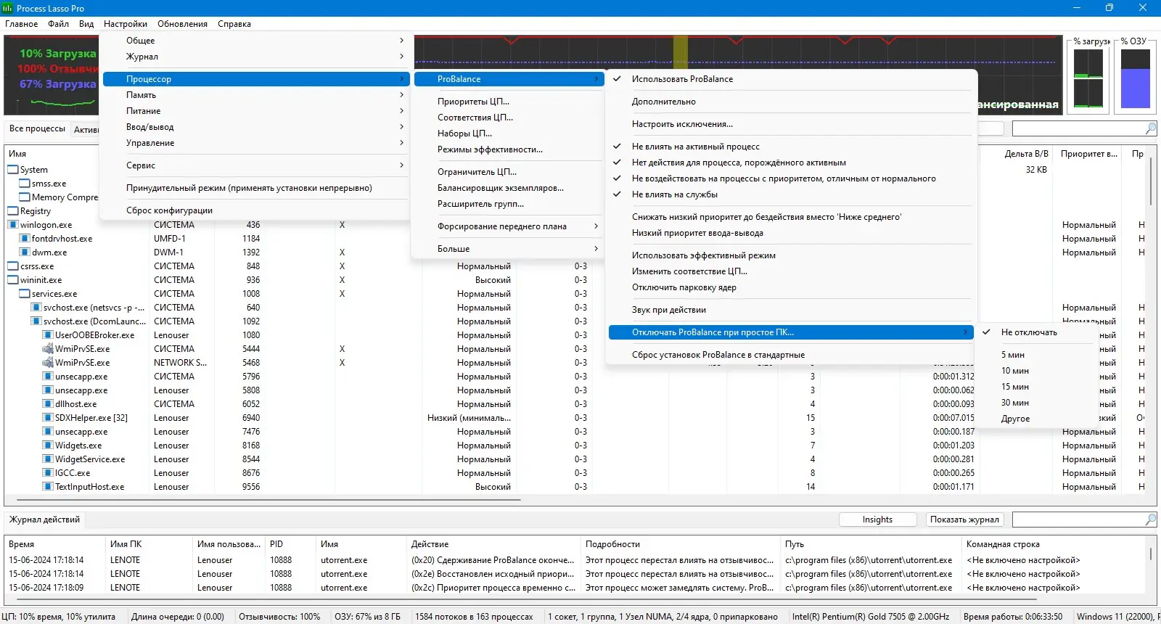Open the 'Питание' submenu
The width and height of the screenshot is (1161, 624).
click(256, 111)
